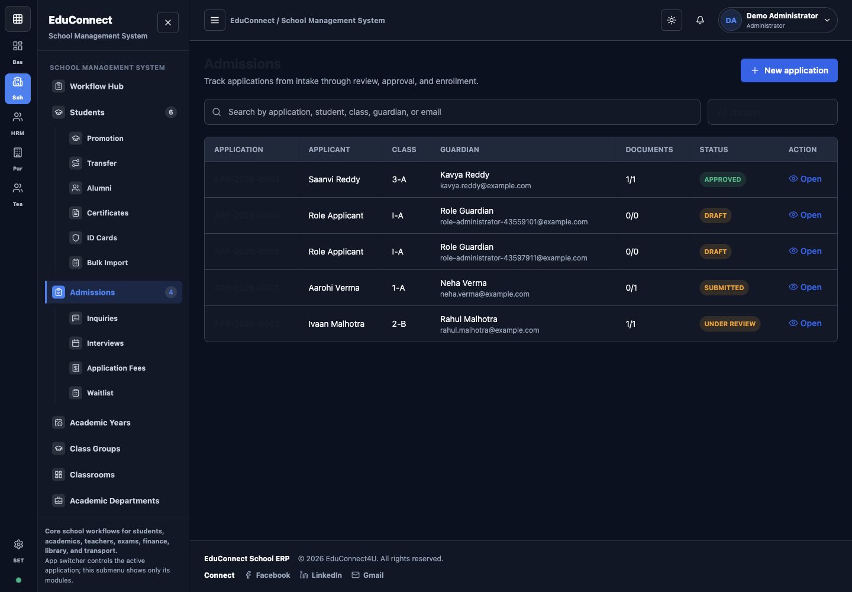Viewport: 852px width, 592px height.
Task: Go to Promotion under Students
Action: pyautogui.click(x=122, y=139)
